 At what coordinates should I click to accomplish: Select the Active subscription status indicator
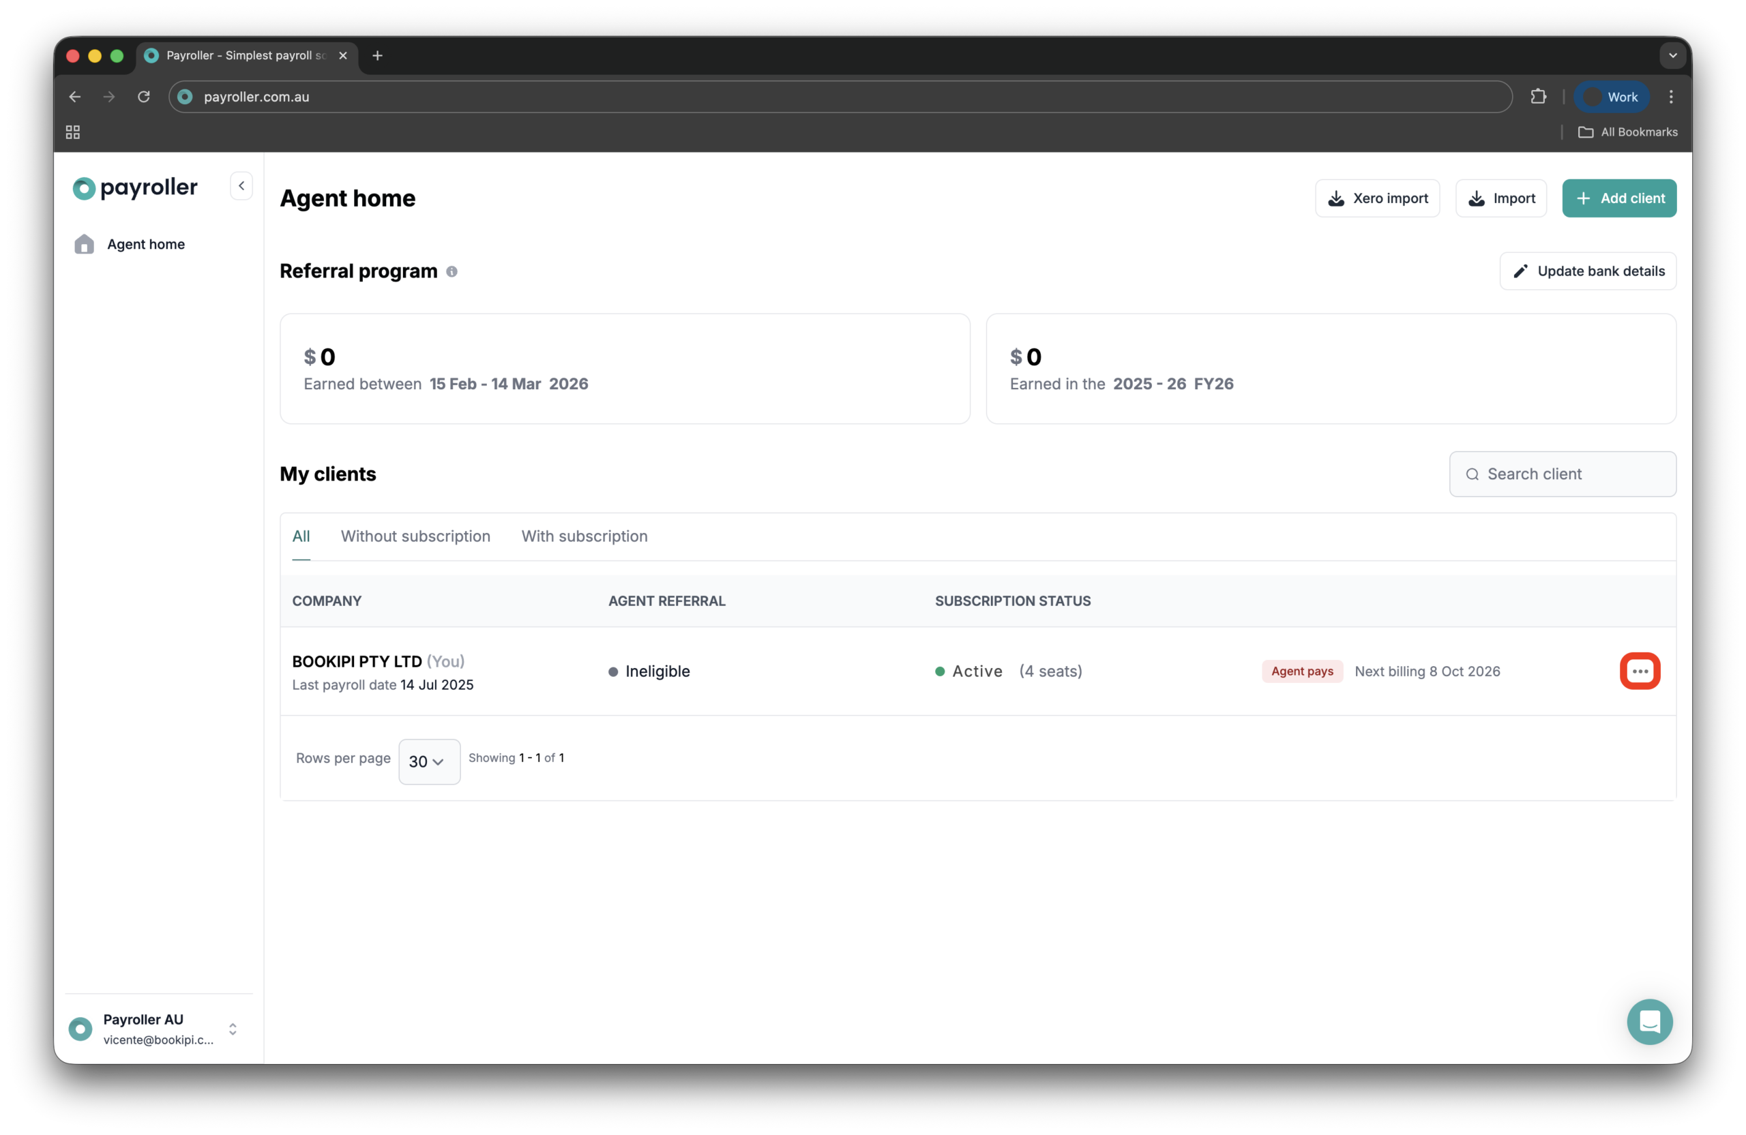coord(940,671)
